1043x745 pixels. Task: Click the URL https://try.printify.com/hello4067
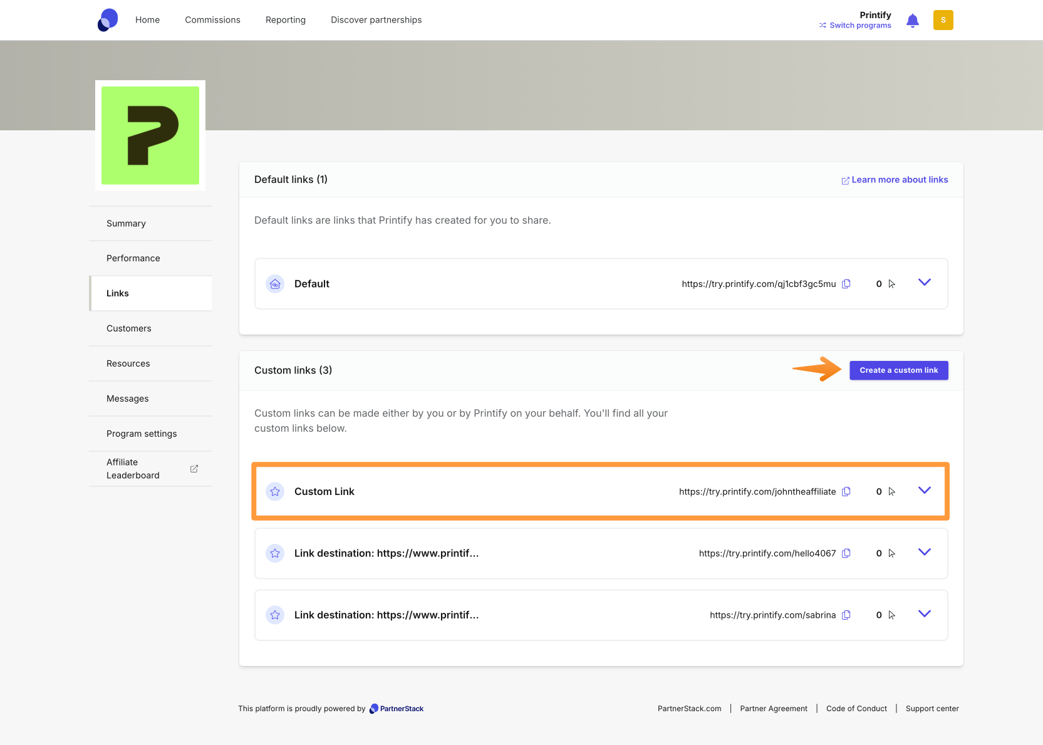[x=767, y=553]
